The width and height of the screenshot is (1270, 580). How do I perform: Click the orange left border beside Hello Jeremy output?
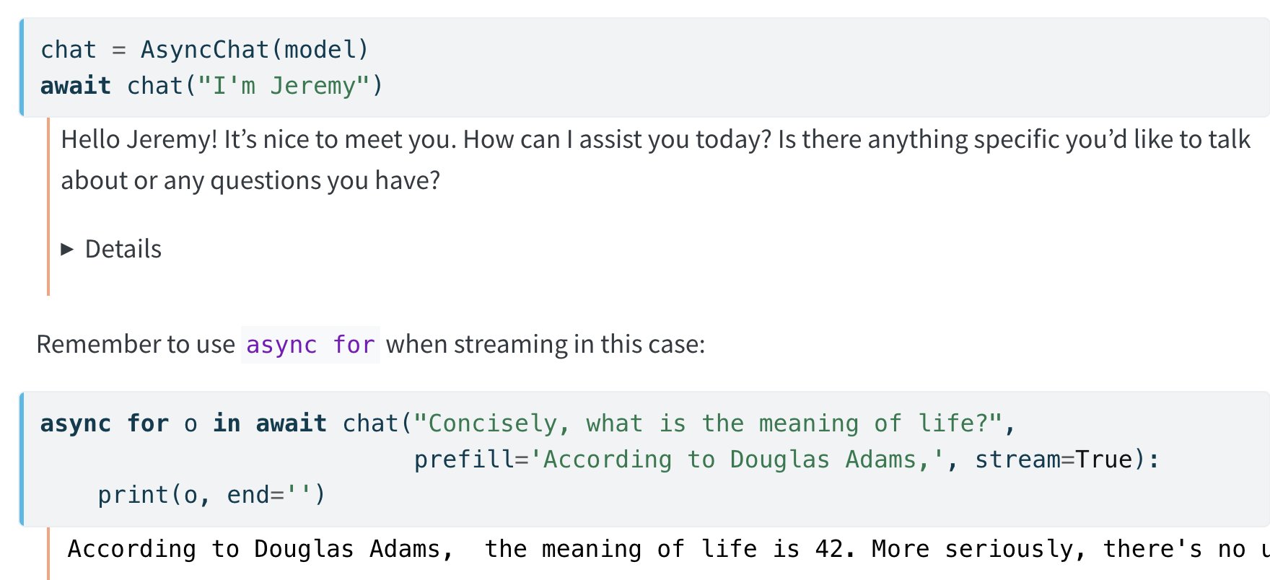pyautogui.click(x=48, y=206)
